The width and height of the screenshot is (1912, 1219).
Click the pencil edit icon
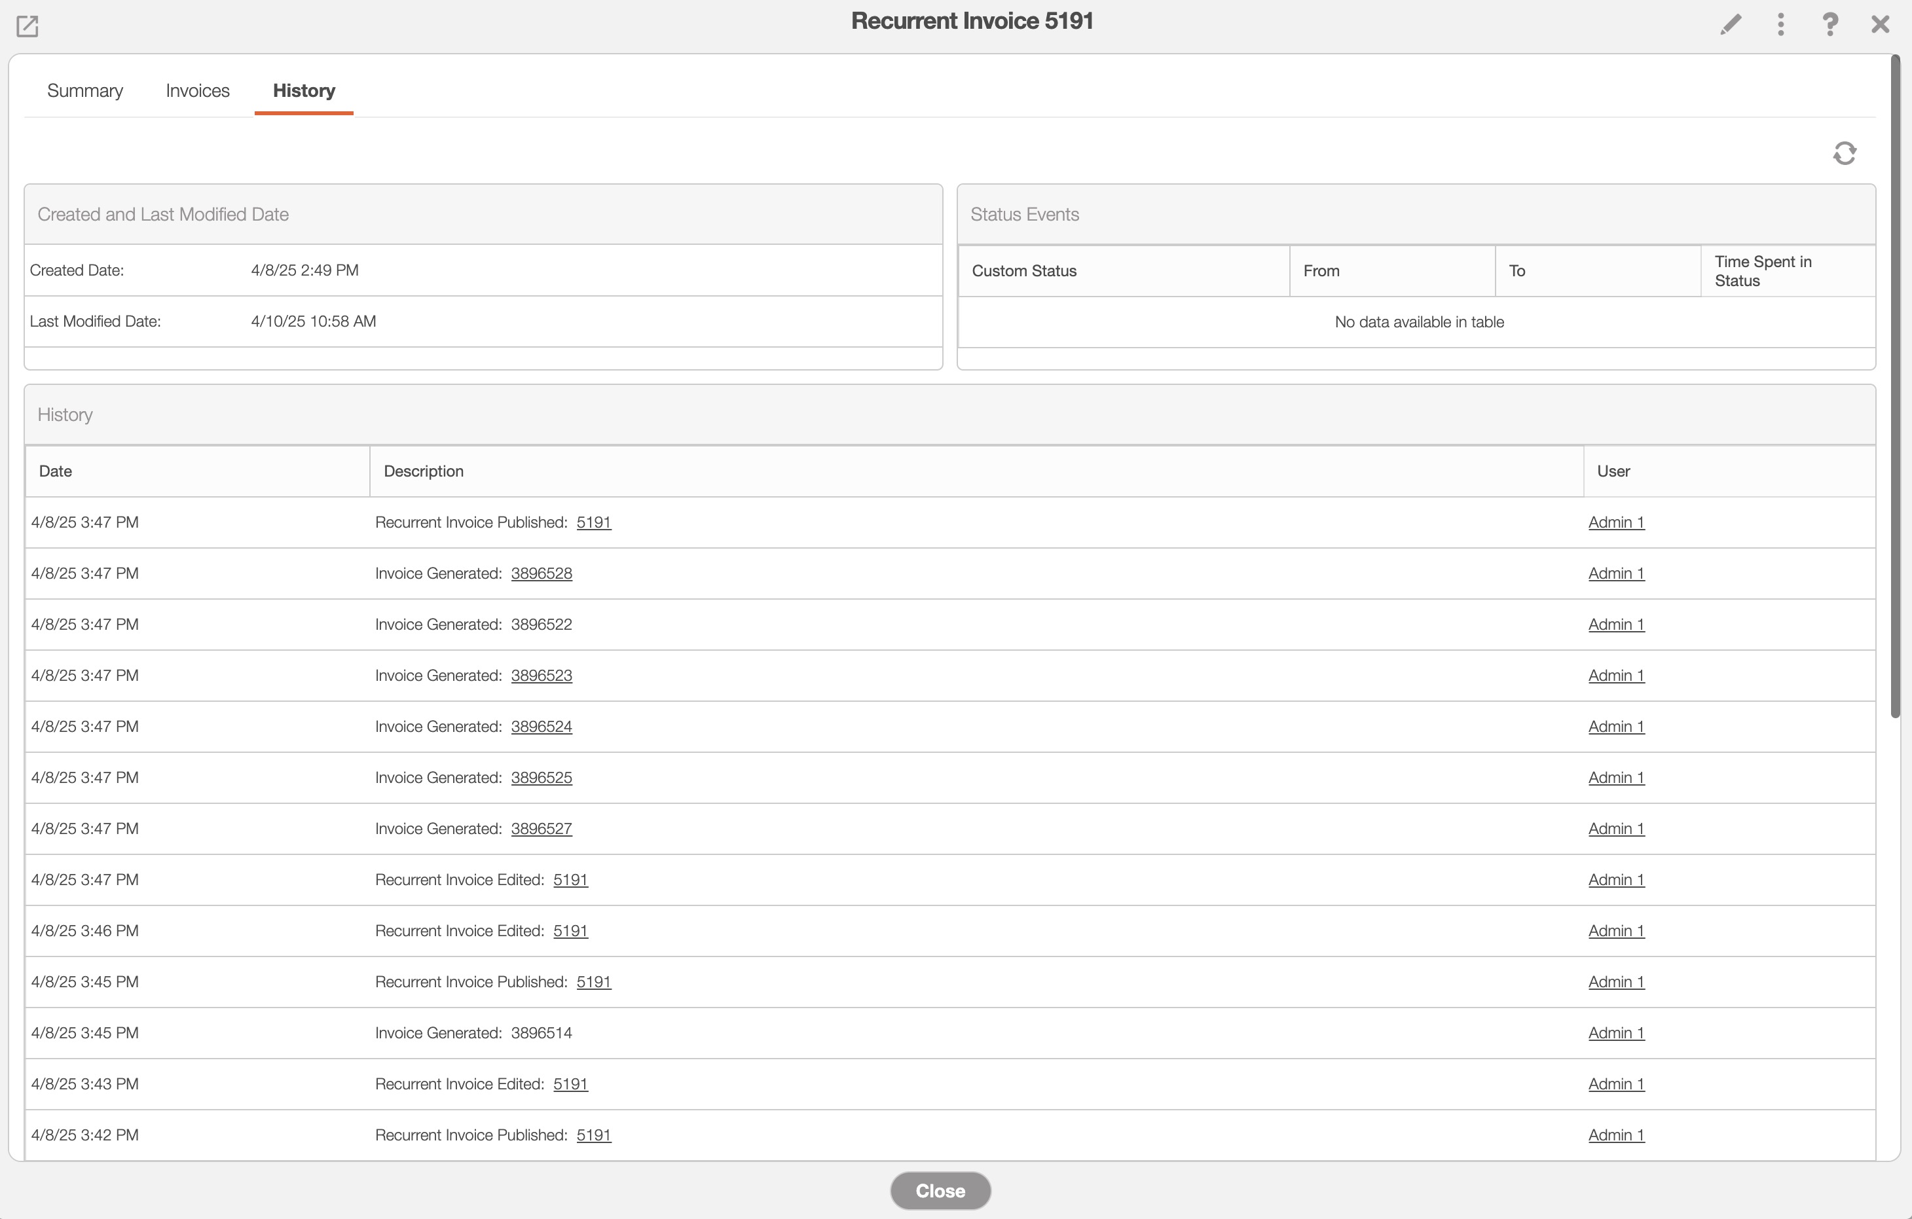click(x=1731, y=25)
